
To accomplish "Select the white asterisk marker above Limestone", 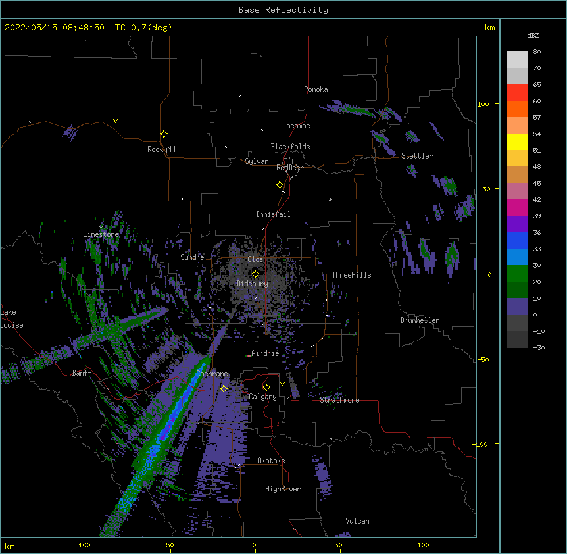I will (101, 227).
